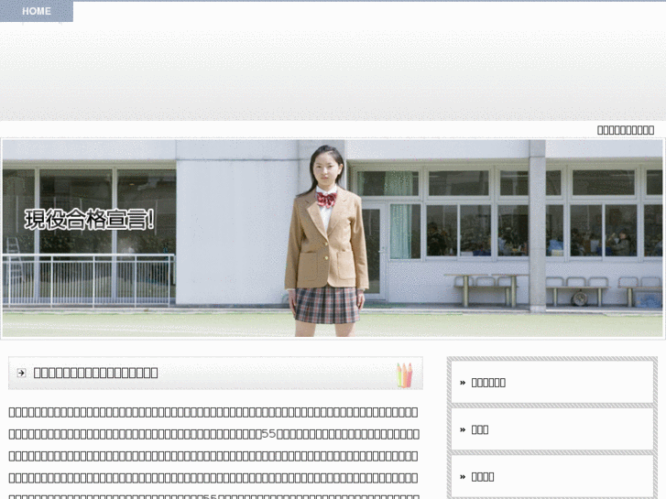The width and height of the screenshot is (666, 499).
Task: Click the schoolgirl hero banner image
Action: click(x=333, y=238)
